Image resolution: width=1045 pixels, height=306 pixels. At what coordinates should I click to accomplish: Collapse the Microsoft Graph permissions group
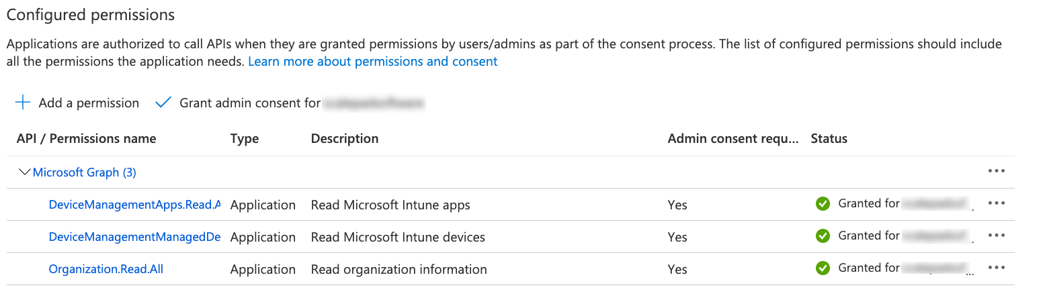26,172
